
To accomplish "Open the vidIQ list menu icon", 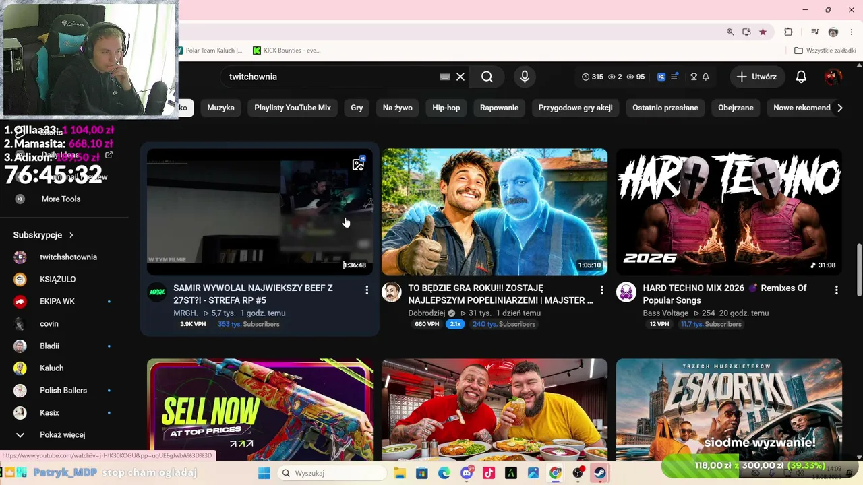I will (674, 77).
